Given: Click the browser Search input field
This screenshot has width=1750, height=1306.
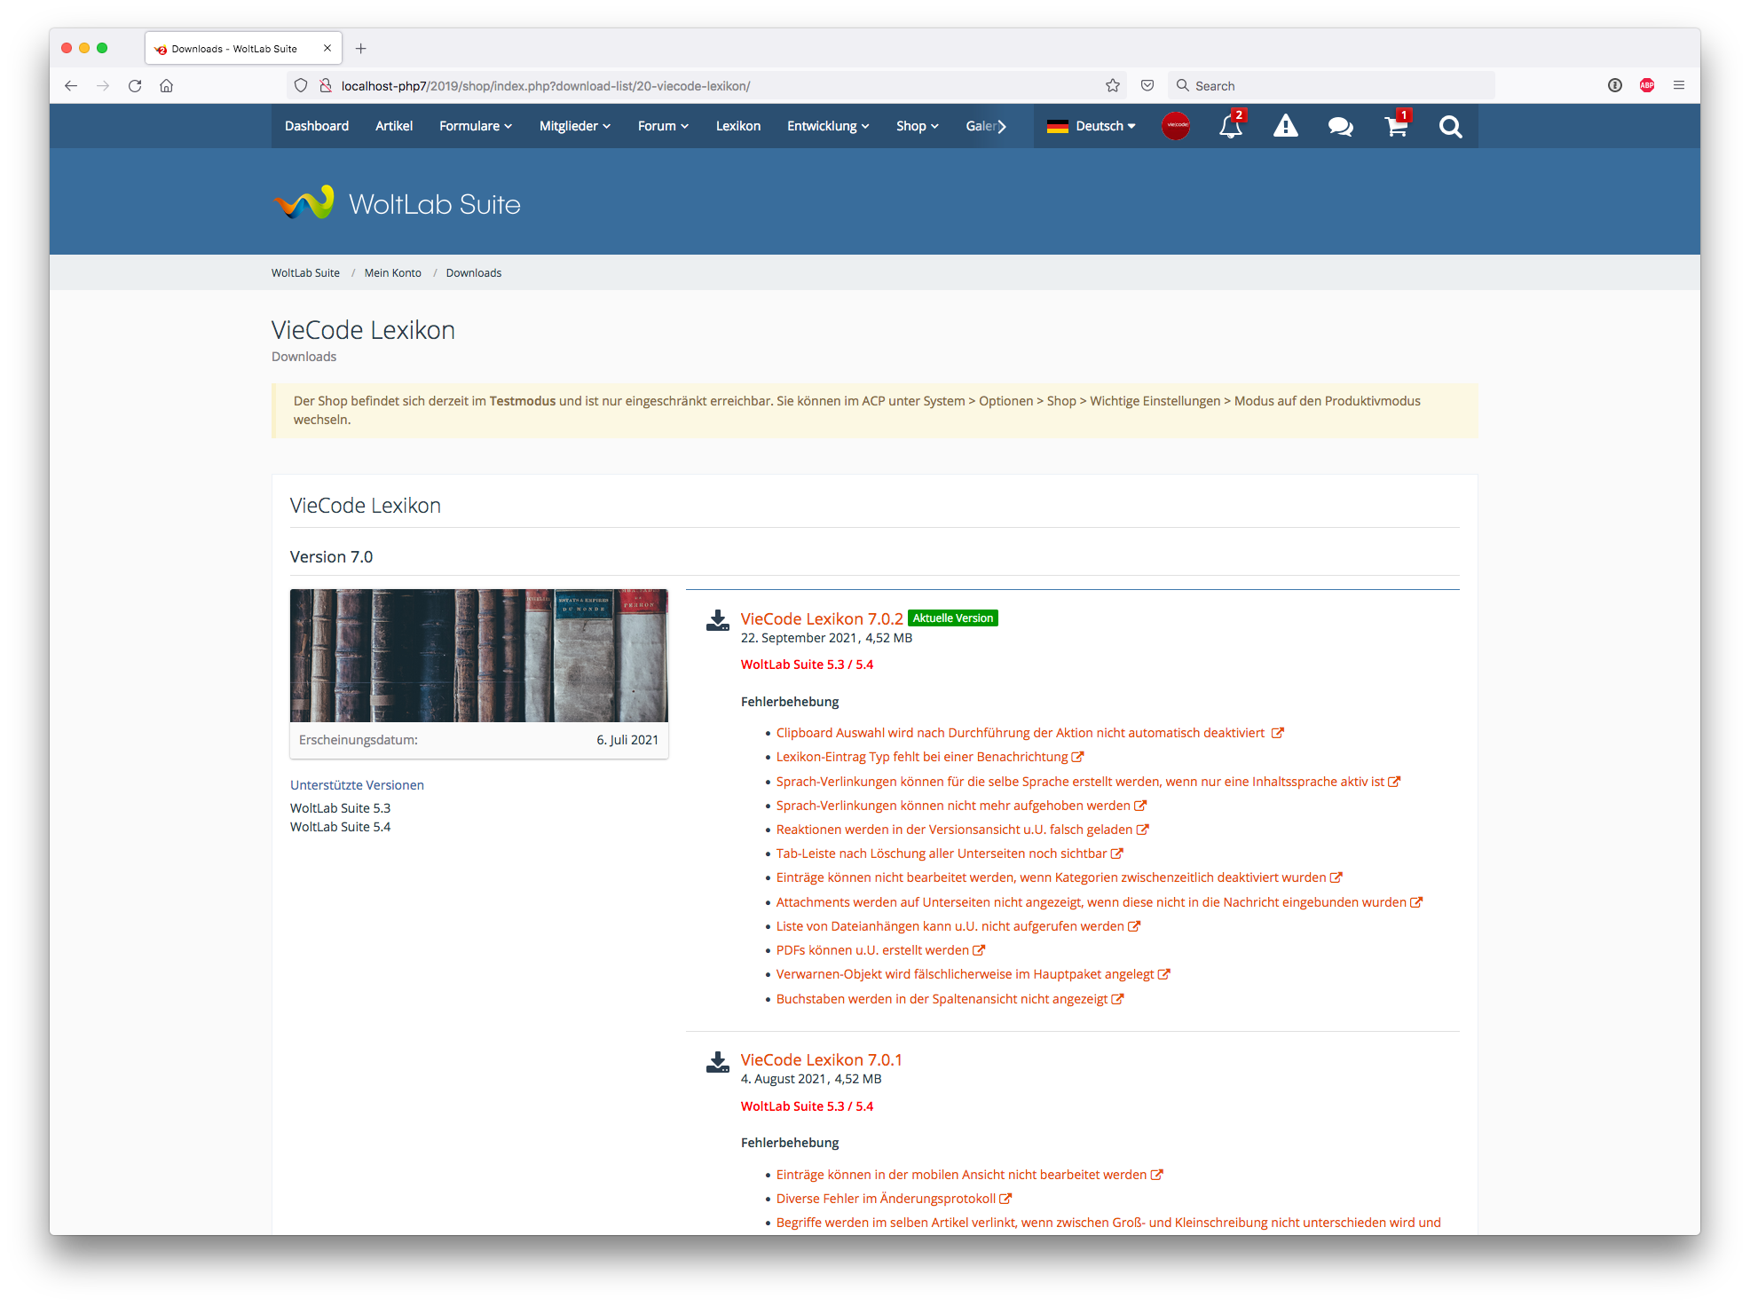Looking at the screenshot, I should (x=1331, y=86).
